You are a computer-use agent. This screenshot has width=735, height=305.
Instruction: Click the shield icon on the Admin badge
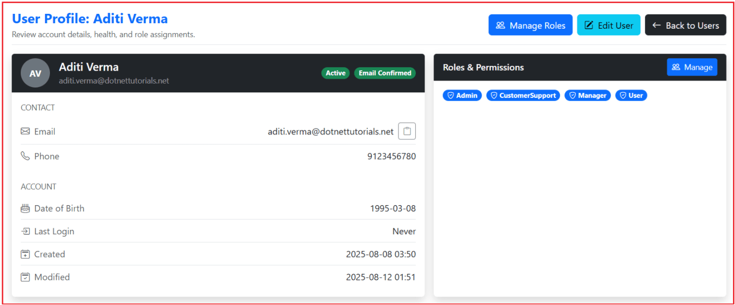(x=451, y=95)
